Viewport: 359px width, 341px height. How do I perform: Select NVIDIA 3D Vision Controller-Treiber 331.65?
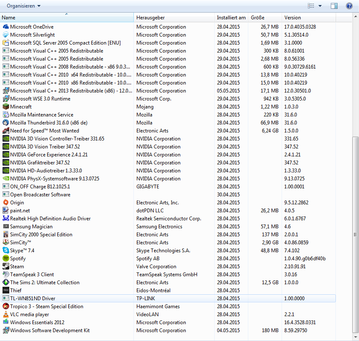[168, 139]
